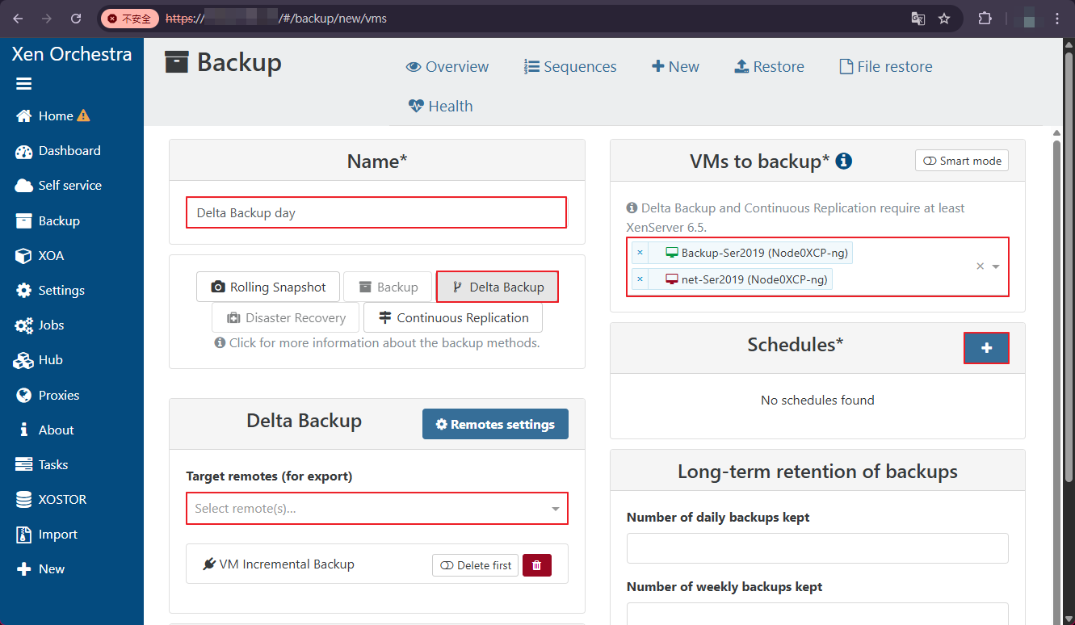Screen dimensions: 1075x625
Task: Click the hamburger menu icon in sidebar
Action: [x=23, y=84]
